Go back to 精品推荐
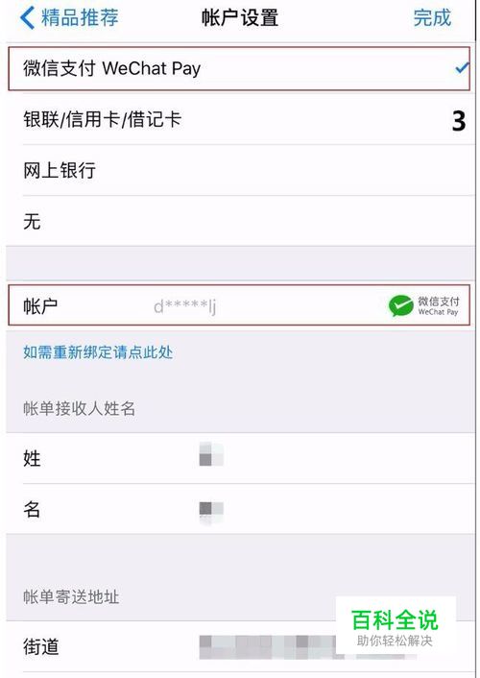Screen dimensions: 480x678 pos(69,17)
